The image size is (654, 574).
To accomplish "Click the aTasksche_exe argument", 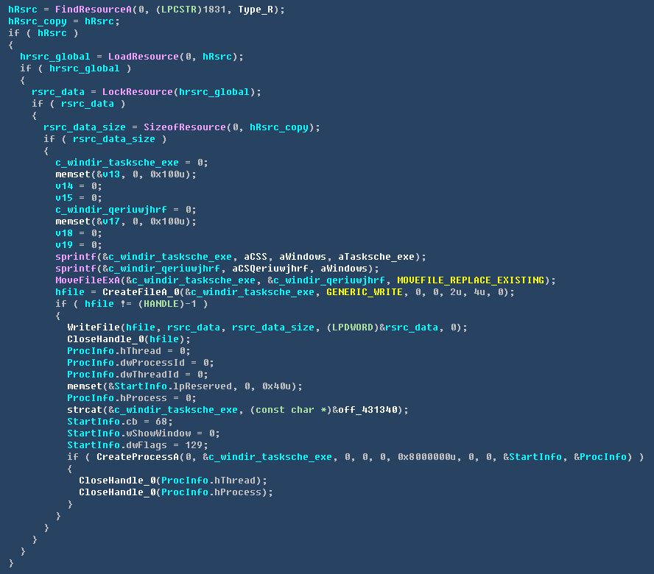I will pyautogui.click(x=376, y=256).
